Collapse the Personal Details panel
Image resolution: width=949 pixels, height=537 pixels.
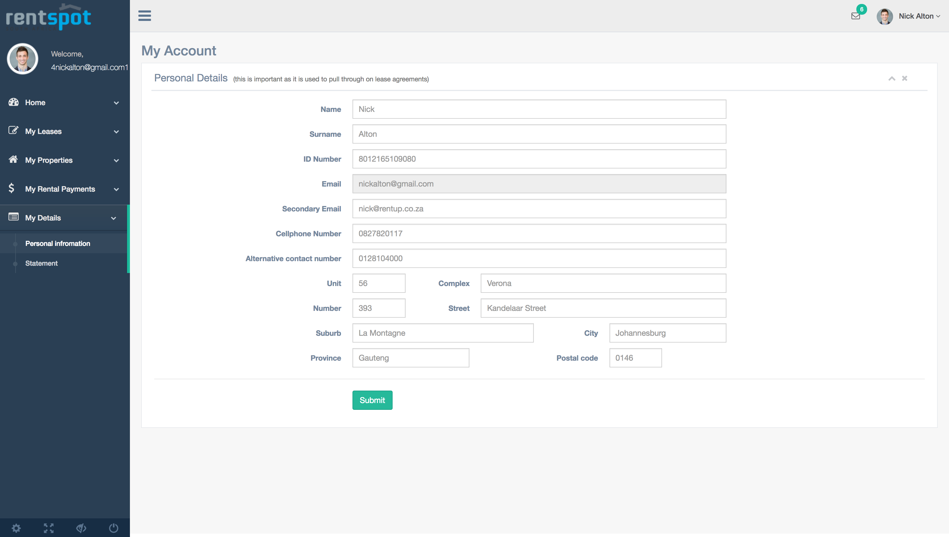pyautogui.click(x=892, y=78)
